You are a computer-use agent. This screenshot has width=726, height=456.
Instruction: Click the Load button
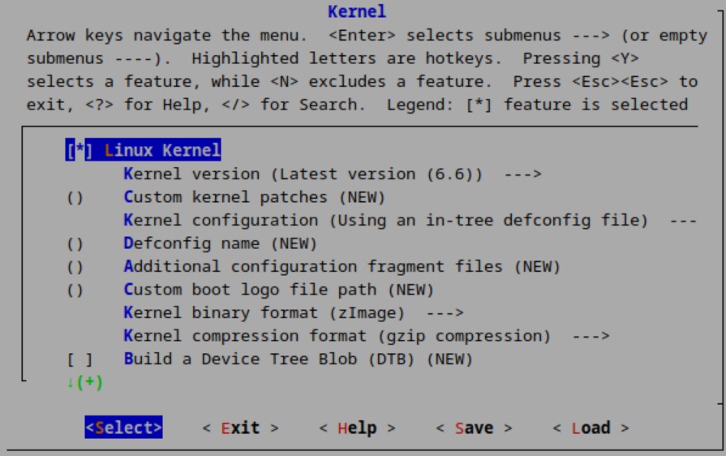591,428
